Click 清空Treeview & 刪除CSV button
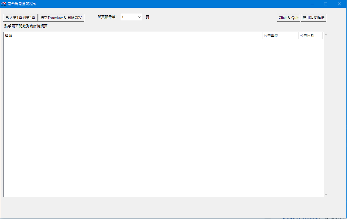 (x=61, y=18)
